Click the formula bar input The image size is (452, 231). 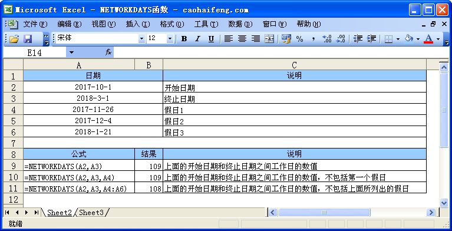click(x=282, y=53)
